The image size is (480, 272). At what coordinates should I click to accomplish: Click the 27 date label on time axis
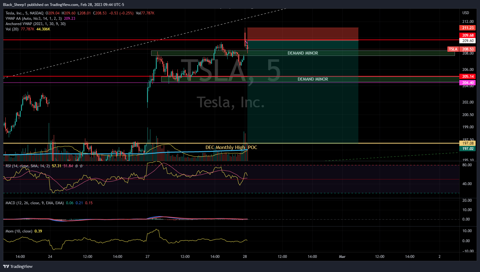pyautogui.click(x=147, y=257)
